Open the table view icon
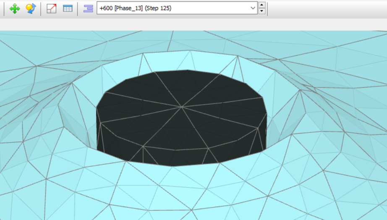 68,9
